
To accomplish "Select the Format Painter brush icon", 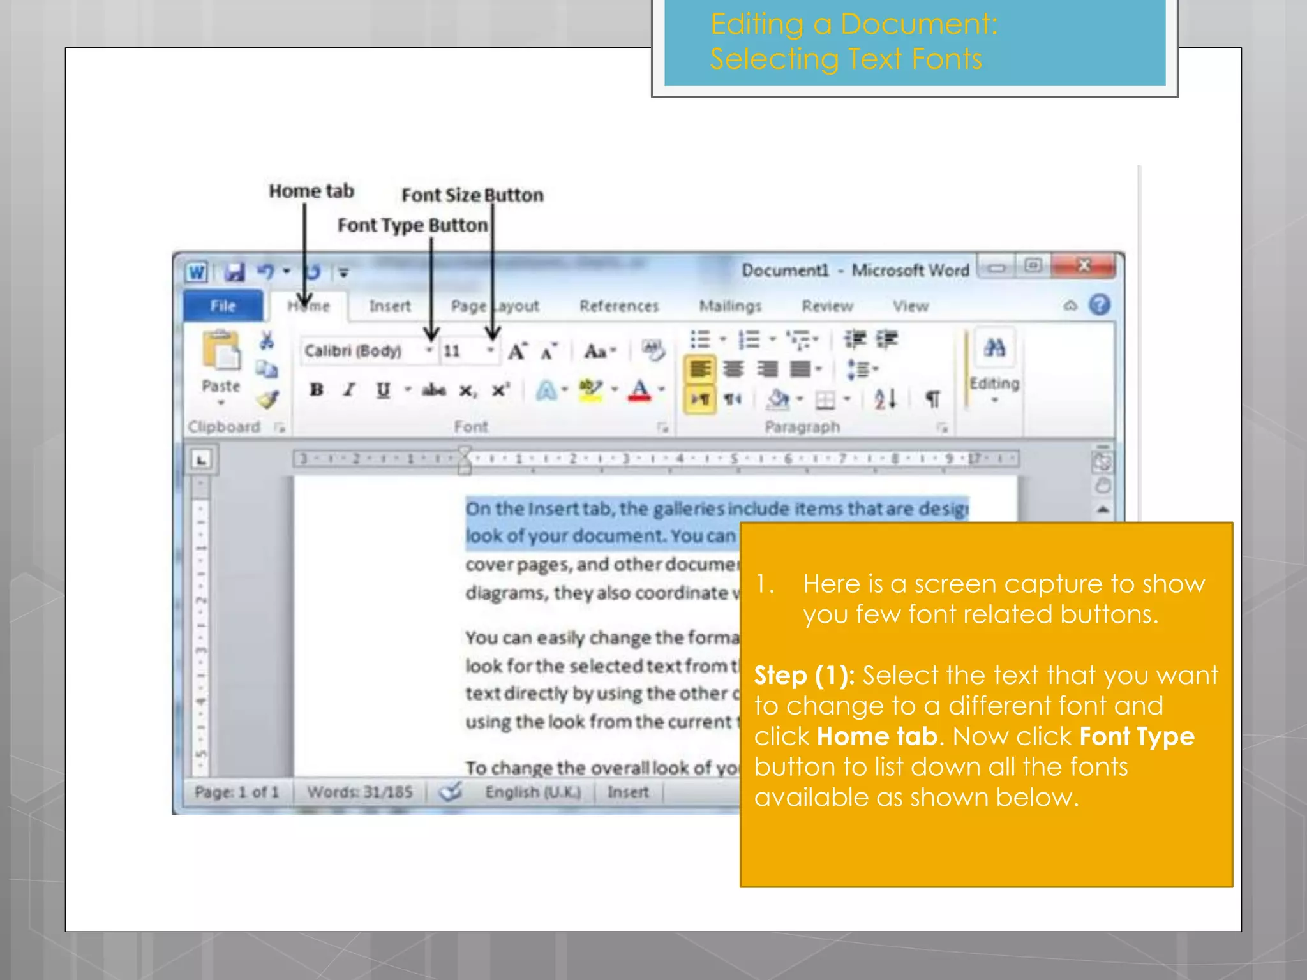I will [267, 400].
